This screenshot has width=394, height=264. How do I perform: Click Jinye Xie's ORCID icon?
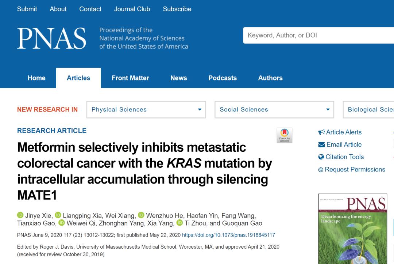tap(20, 215)
